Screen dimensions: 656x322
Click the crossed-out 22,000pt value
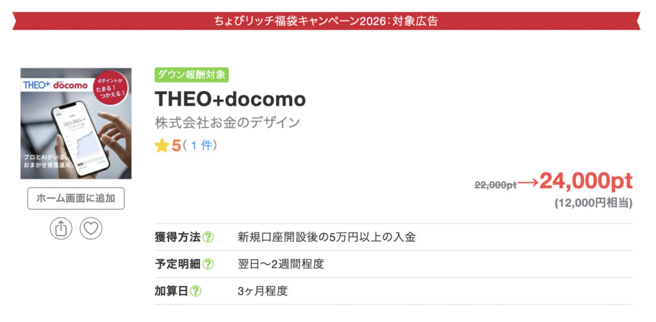(495, 184)
